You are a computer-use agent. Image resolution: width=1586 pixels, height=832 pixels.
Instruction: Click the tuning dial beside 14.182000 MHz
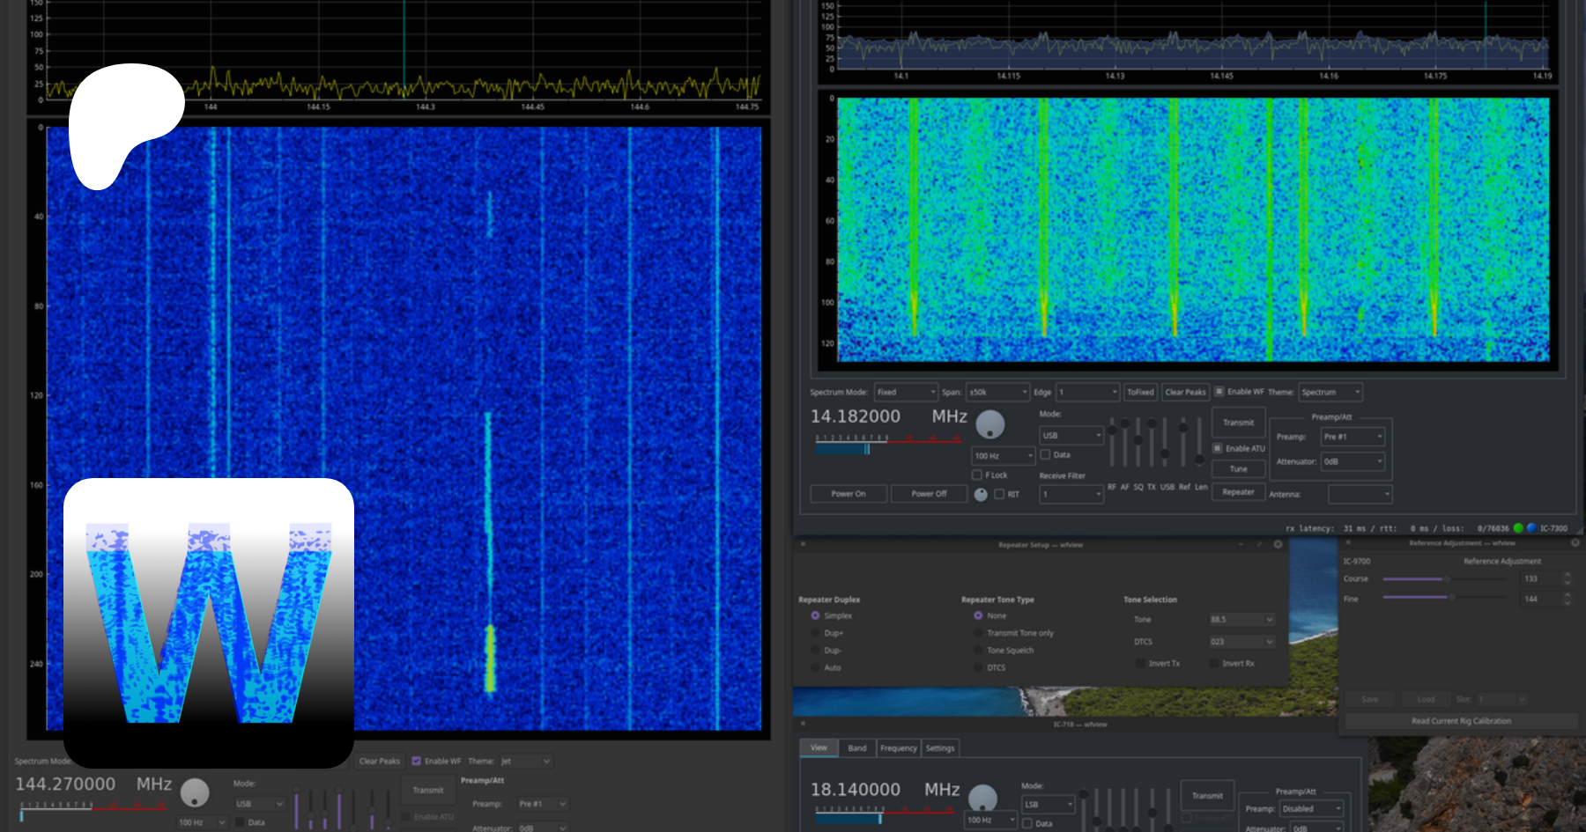click(990, 424)
